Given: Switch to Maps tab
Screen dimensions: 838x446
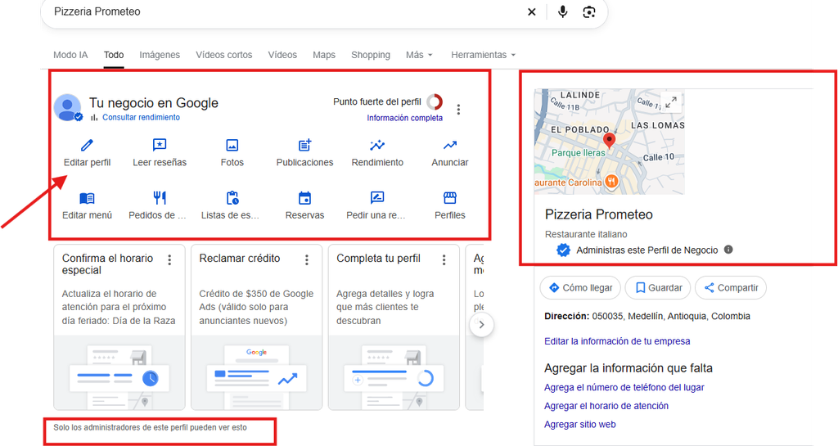Looking at the screenshot, I should tap(324, 55).
